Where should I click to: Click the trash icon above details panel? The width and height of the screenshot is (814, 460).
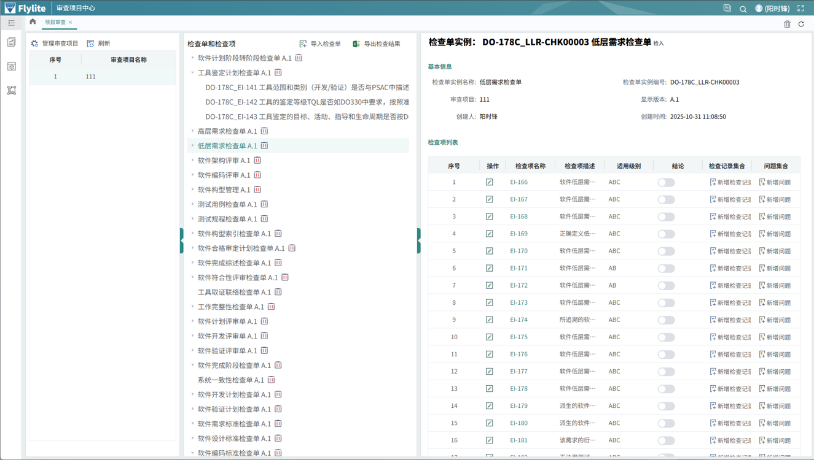click(787, 24)
